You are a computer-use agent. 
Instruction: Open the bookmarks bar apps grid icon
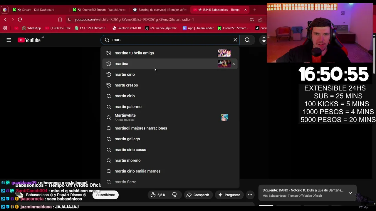[5, 28]
